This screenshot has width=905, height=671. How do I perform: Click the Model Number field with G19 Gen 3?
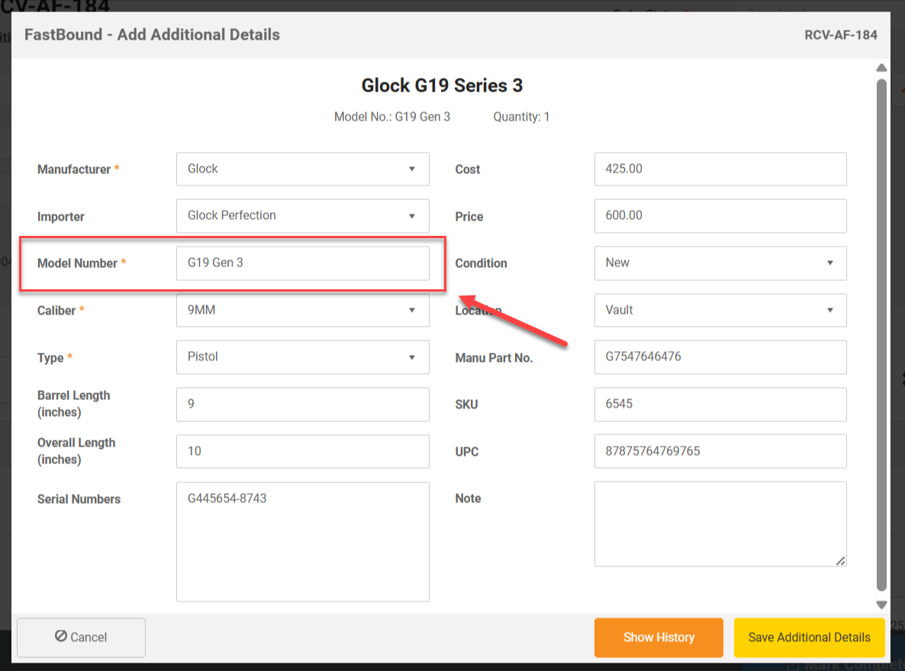302,263
